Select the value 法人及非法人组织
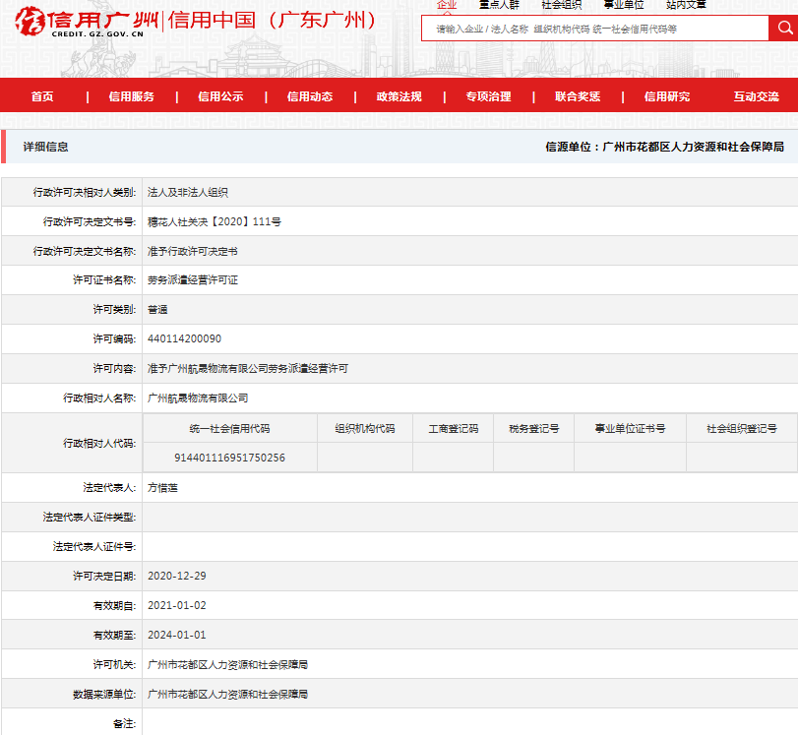The image size is (798, 735). pyautogui.click(x=188, y=193)
